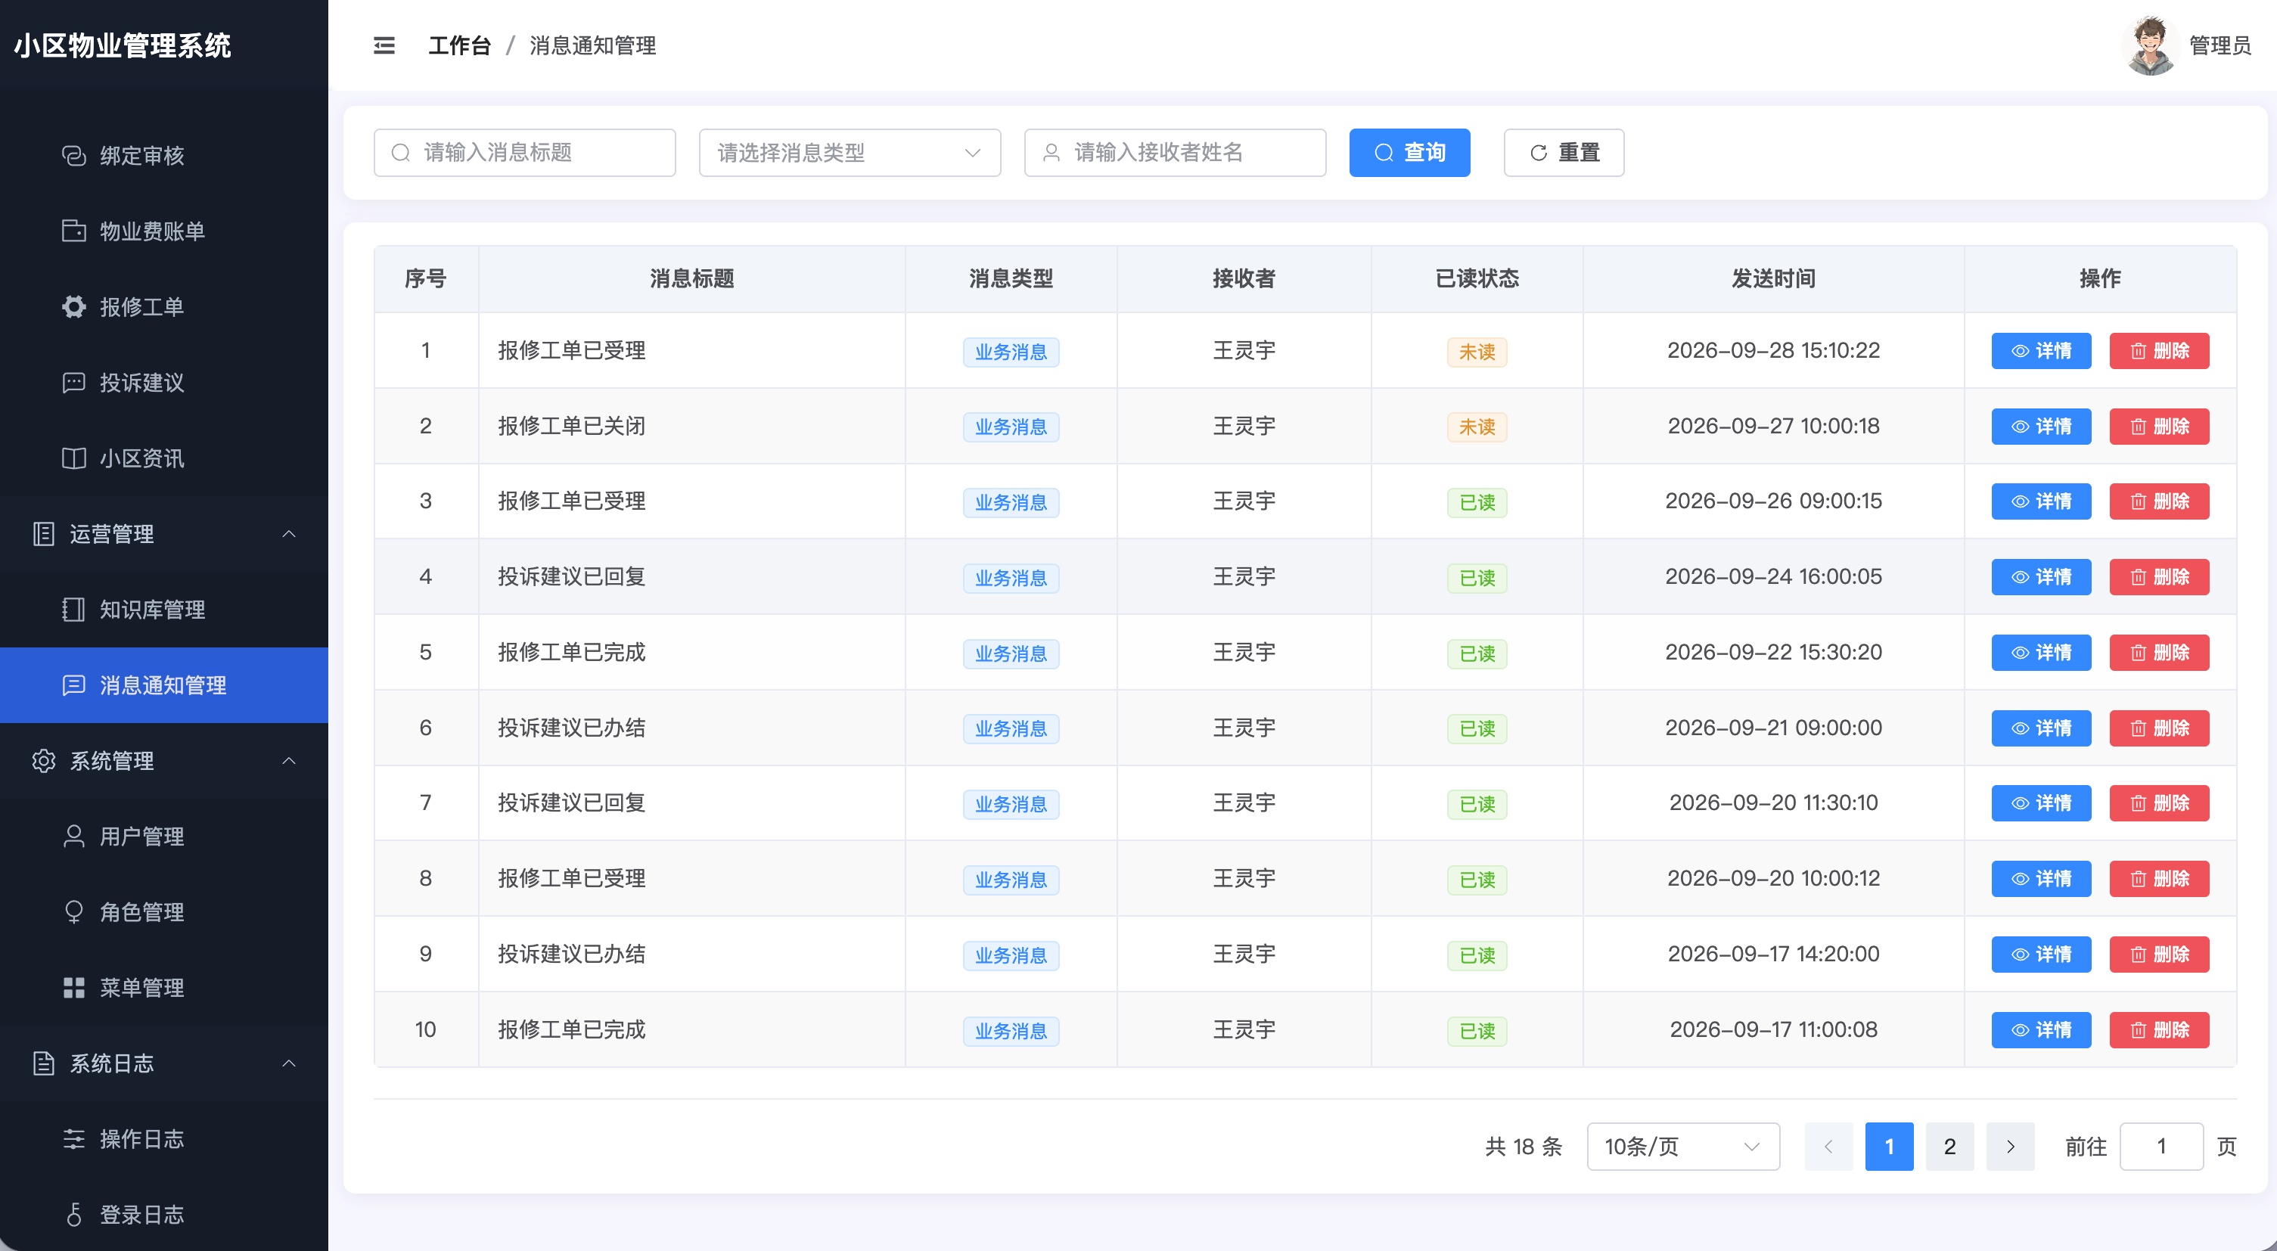Click the 业务消息 tag in row 3

point(1011,503)
